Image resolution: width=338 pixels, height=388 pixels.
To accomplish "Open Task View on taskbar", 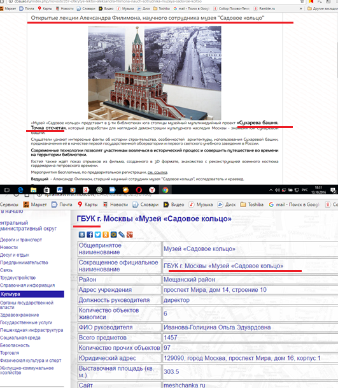I will pos(7,190).
